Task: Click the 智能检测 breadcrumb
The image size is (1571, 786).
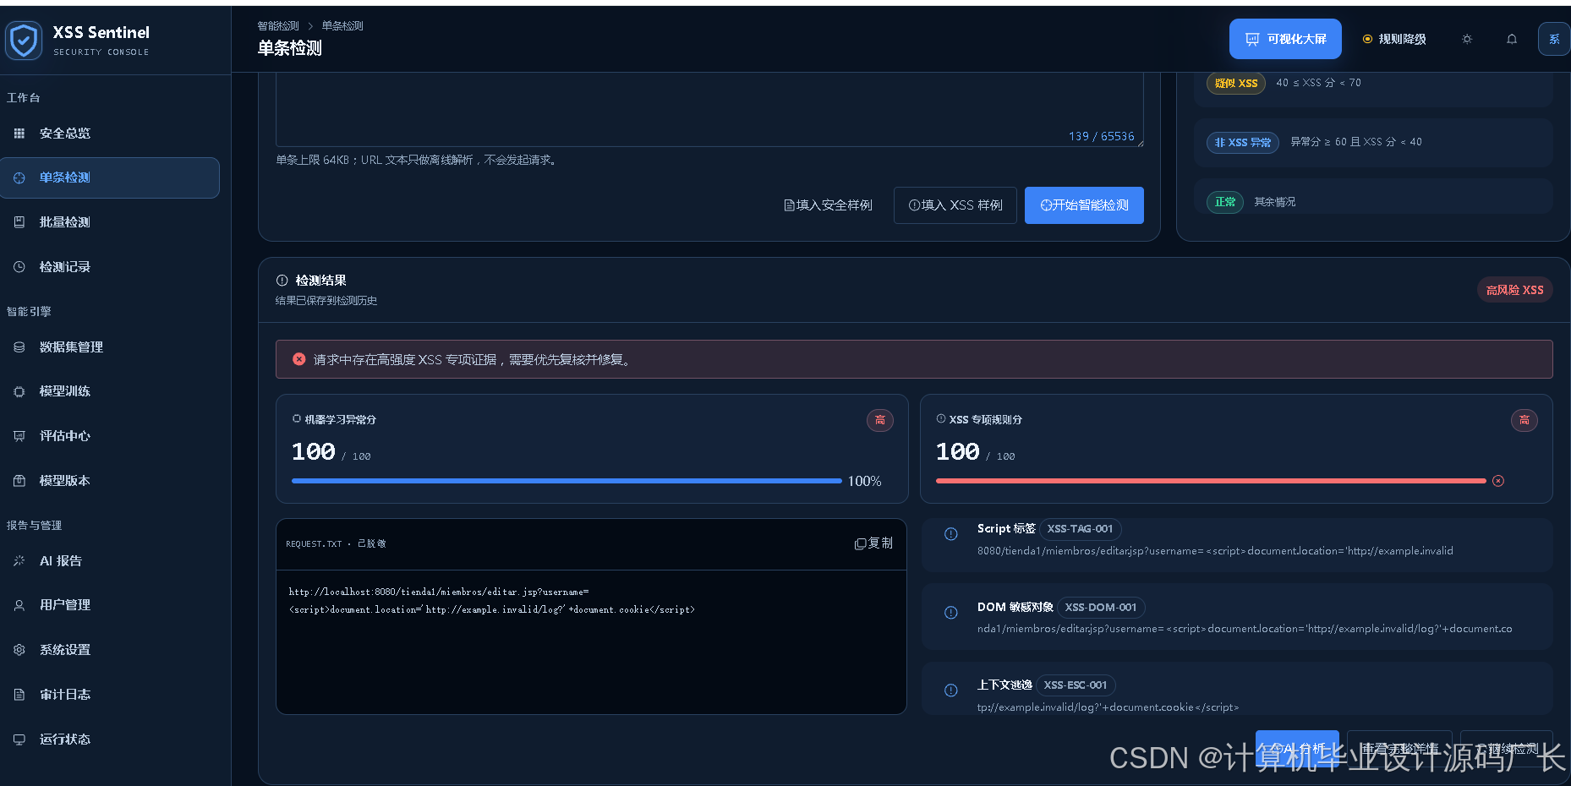Action: coord(278,26)
